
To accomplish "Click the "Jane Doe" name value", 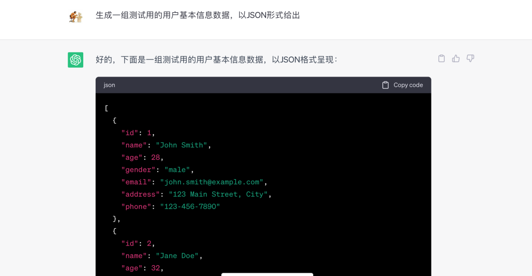I will tap(177, 256).
